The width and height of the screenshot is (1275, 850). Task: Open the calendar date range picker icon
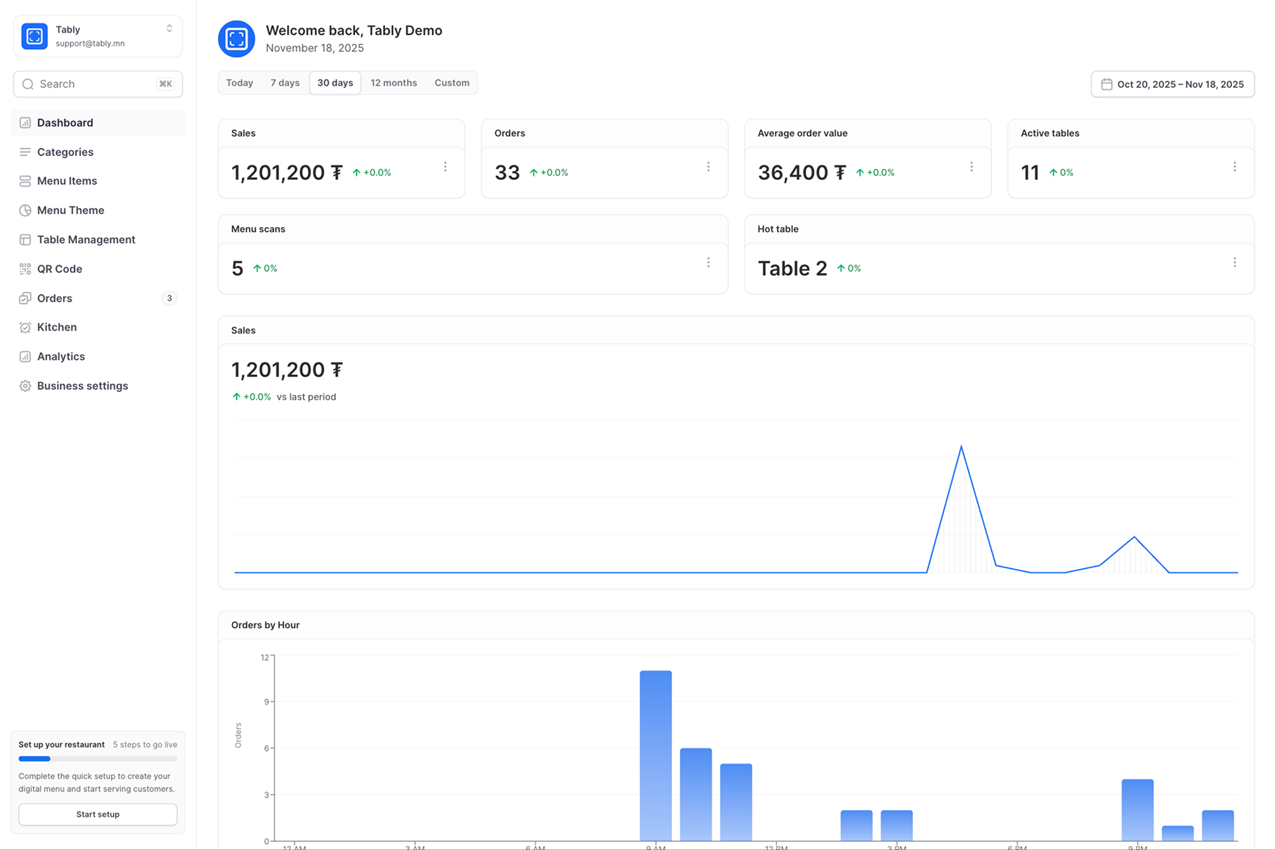pyautogui.click(x=1108, y=84)
